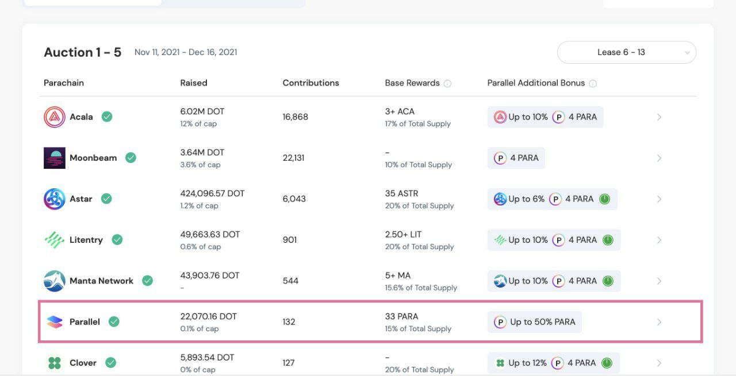Expand the Moonbeam row chevron

pos(660,158)
